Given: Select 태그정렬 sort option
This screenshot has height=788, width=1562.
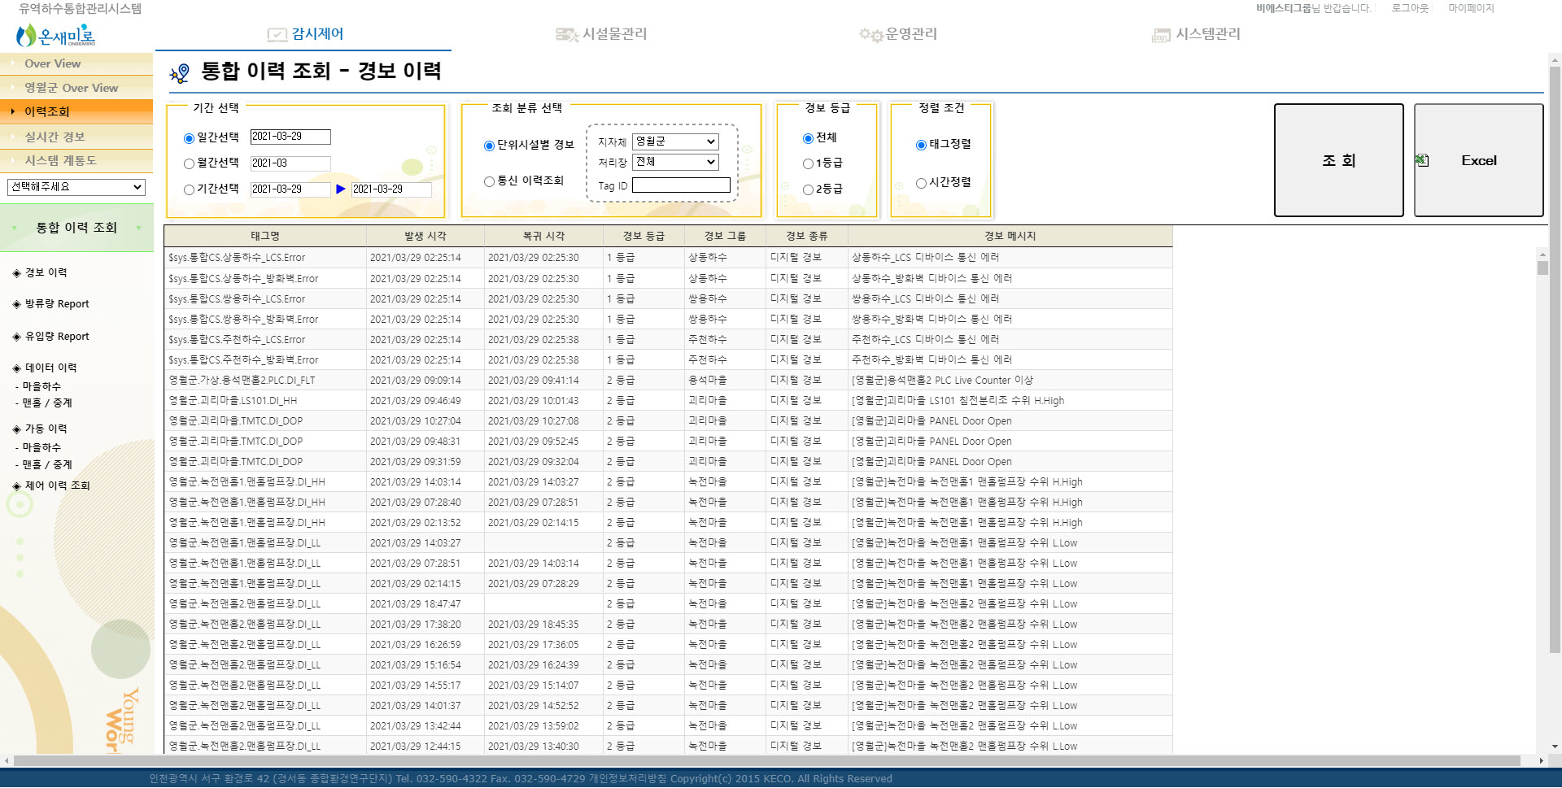Looking at the screenshot, I should point(921,145).
